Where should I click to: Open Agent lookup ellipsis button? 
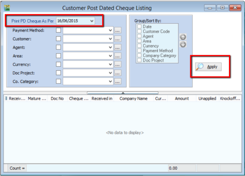click(x=118, y=47)
